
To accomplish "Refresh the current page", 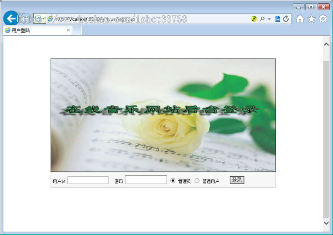I will pos(286,19).
